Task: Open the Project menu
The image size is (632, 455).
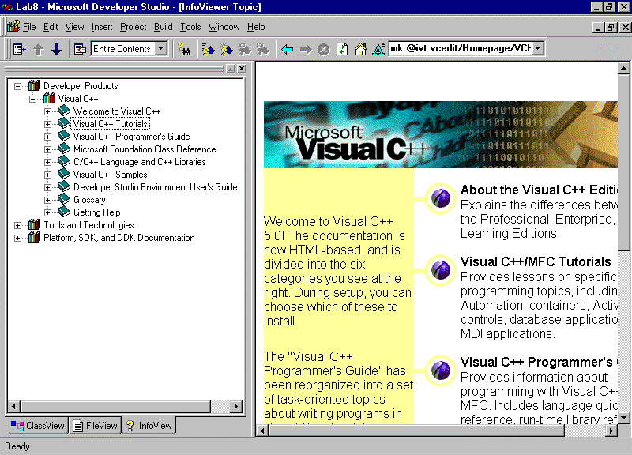Action: tap(133, 27)
